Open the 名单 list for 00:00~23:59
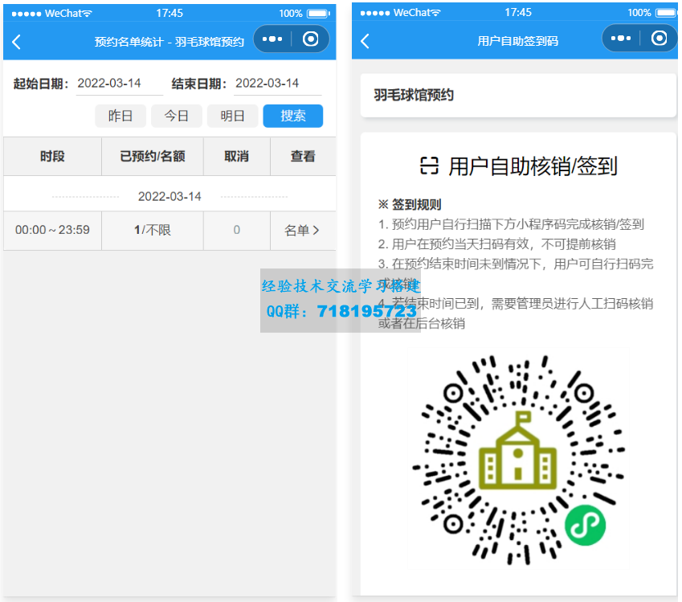The height and width of the screenshot is (602, 682). [302, 230]
